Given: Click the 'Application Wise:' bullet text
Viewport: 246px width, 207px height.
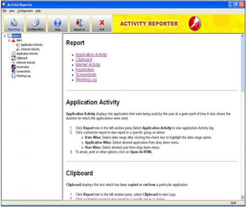Looking at the screenshot, I should (x=98, y=143).
